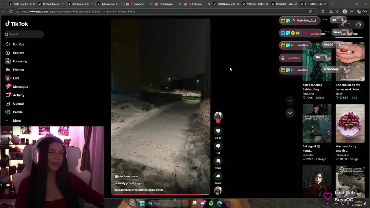Save the video with the bookmark icon
This screenshot has width=370, height=208.
point(218,161)
